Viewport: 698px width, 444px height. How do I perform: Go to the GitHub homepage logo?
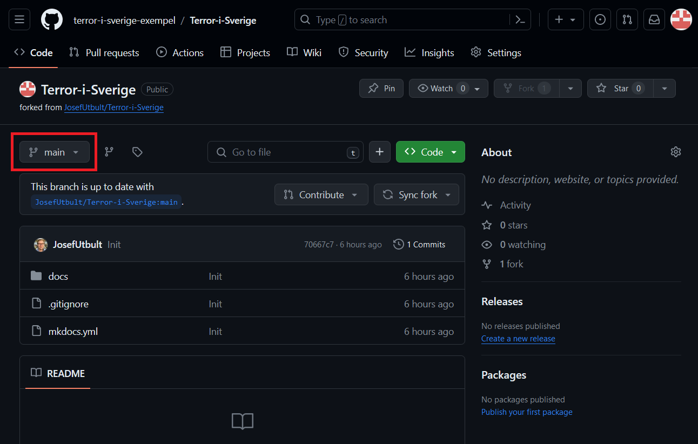coord(52,20)
